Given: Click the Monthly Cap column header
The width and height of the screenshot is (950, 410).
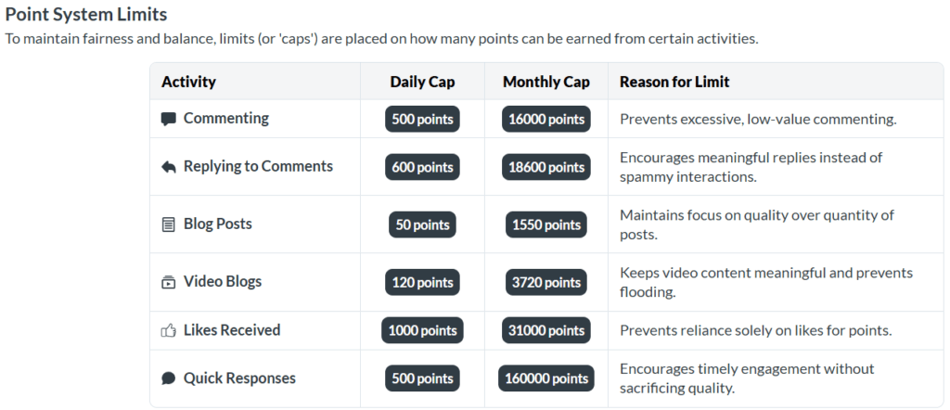Looking at the screenshot, I should pyautogui.click(x=546, y=82).
